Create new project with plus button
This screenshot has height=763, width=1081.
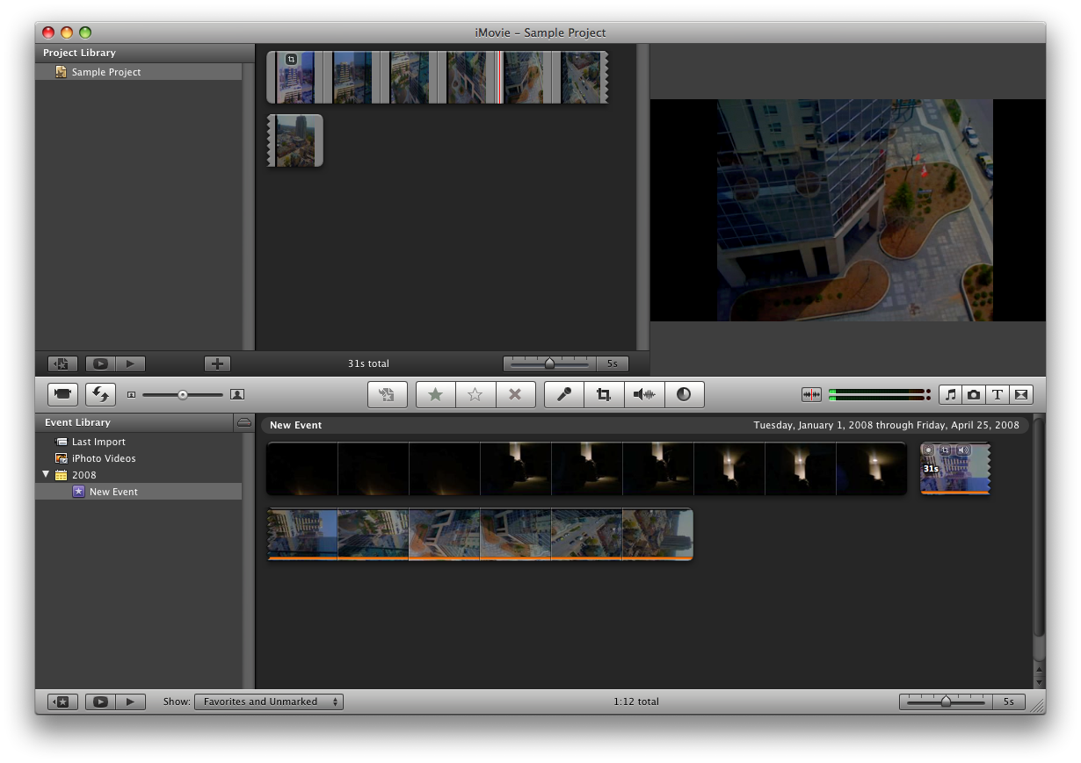coord(217,364)
